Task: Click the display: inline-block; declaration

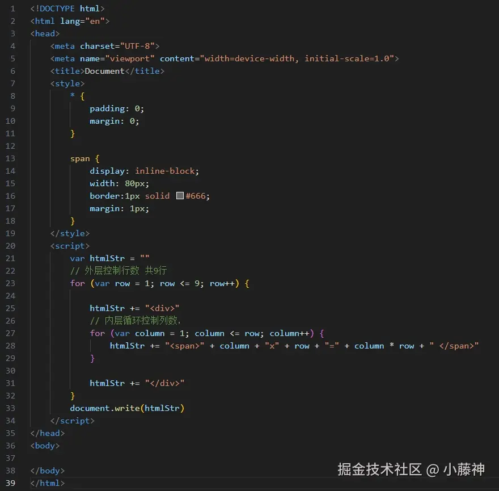Action: tap(145, 171)
